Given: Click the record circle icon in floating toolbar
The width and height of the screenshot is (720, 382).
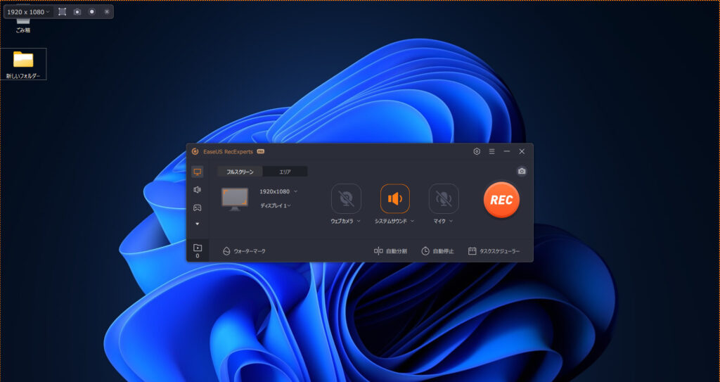Looking at the screenshot, I should click(x=92, y=12).
